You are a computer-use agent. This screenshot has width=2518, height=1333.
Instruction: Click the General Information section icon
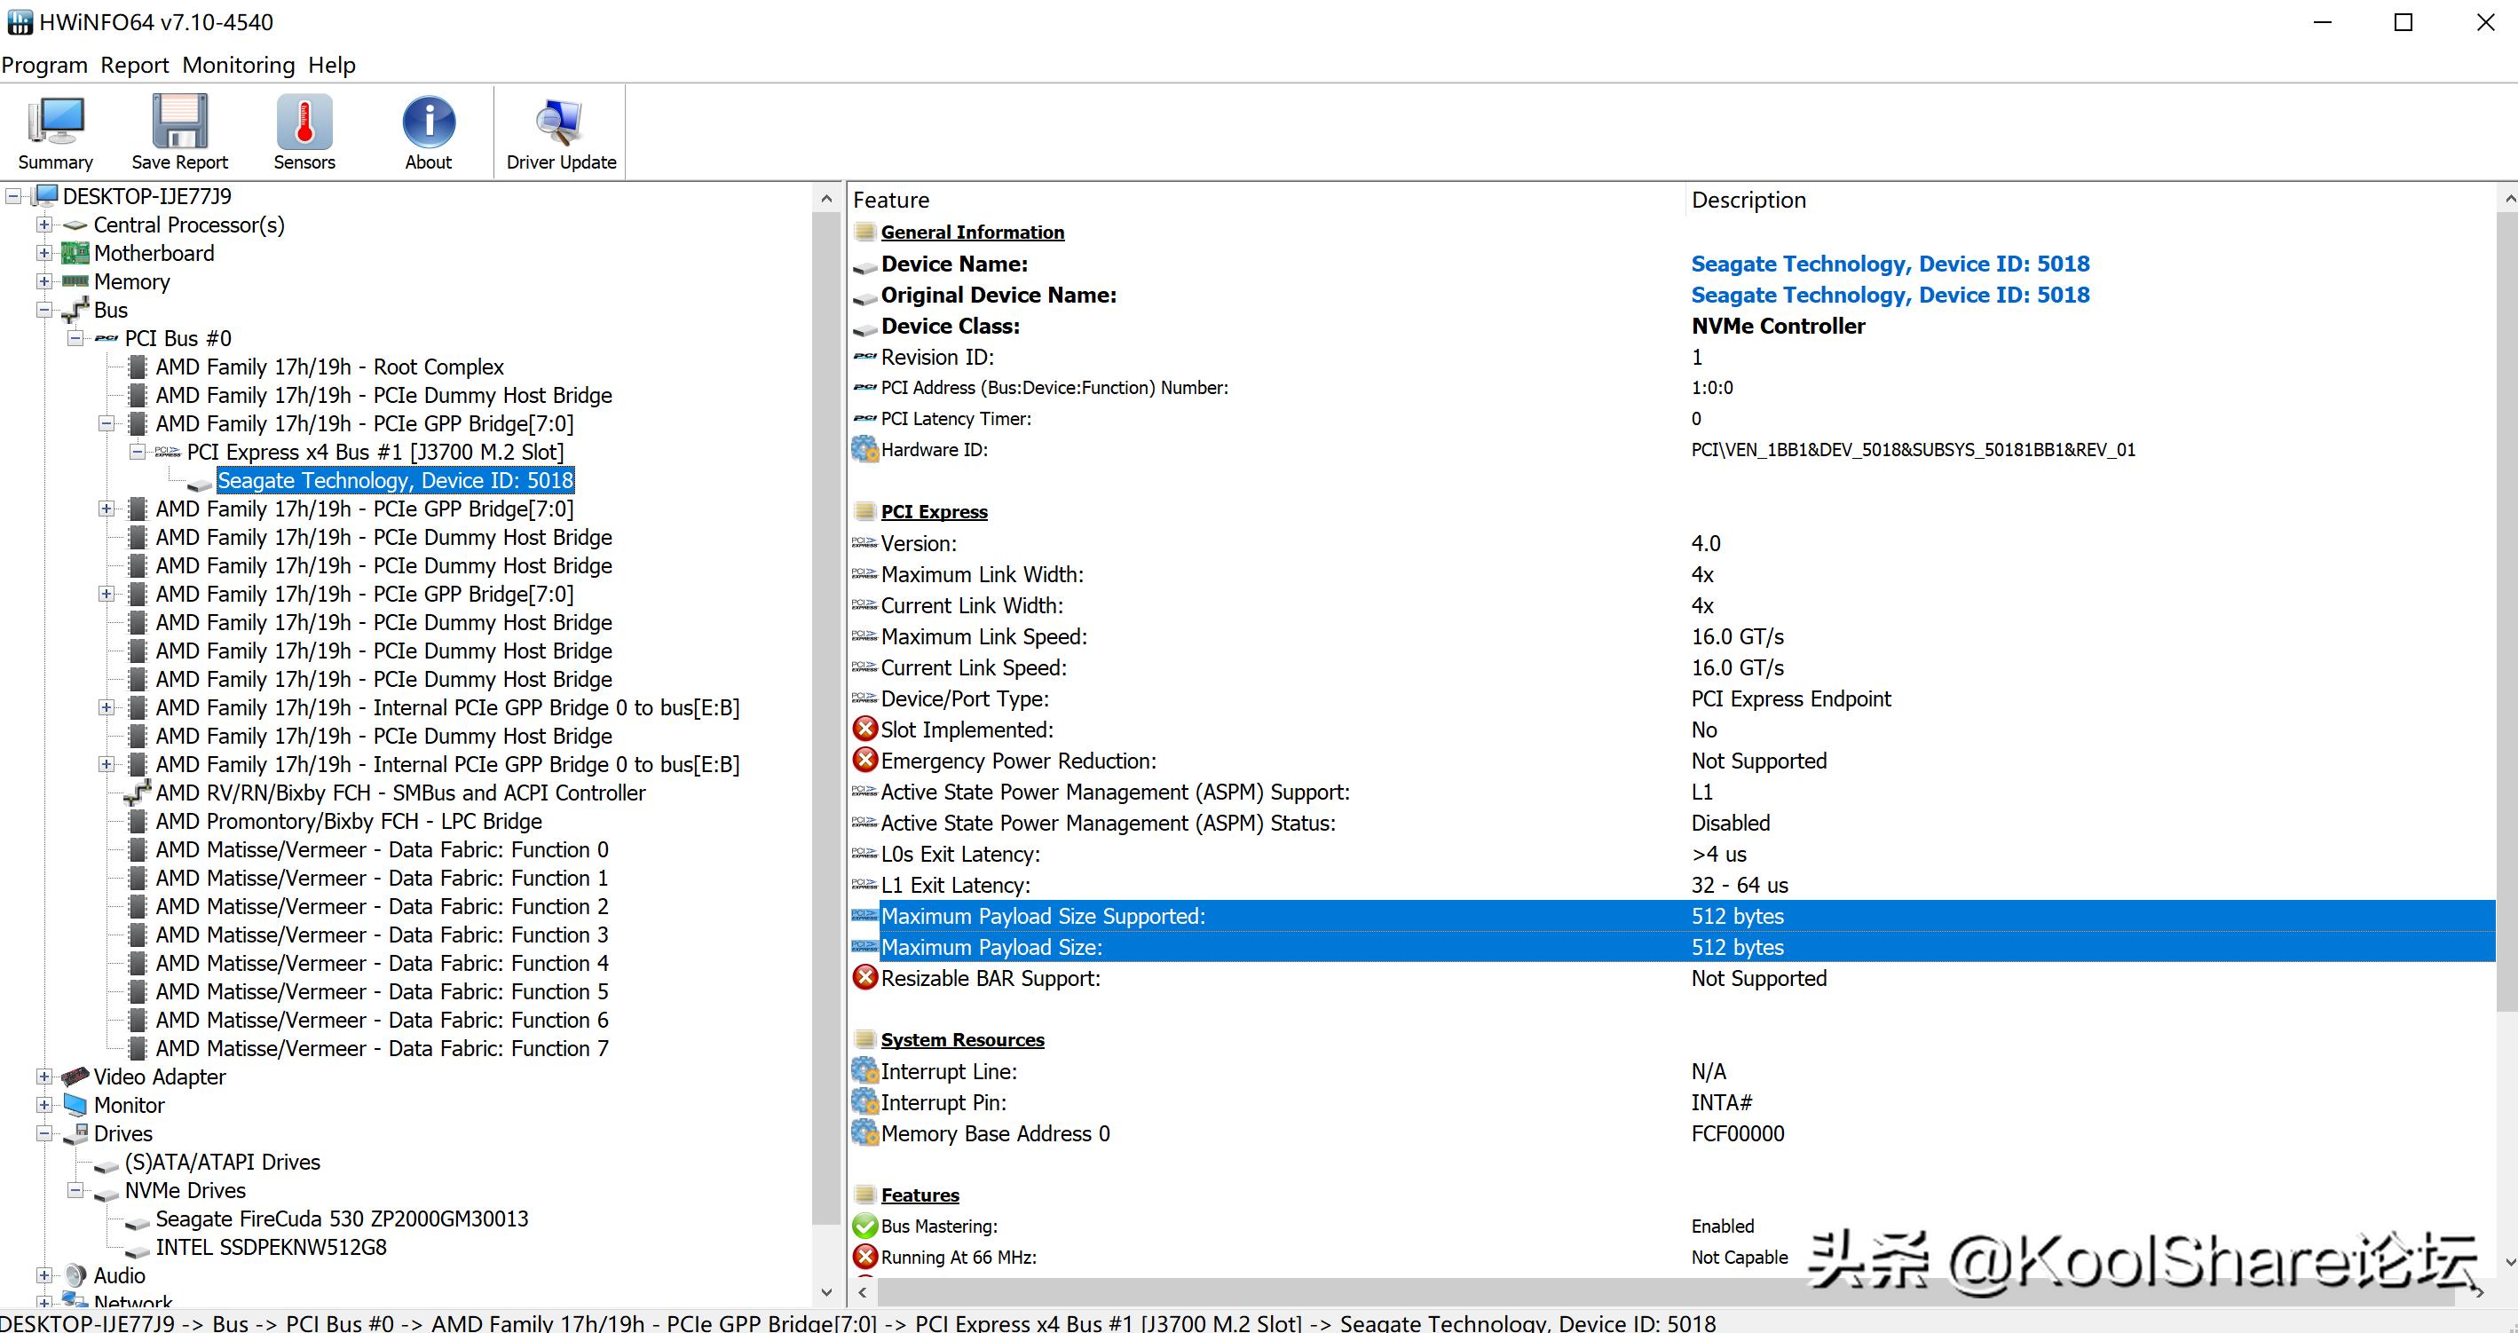point(864,232)
